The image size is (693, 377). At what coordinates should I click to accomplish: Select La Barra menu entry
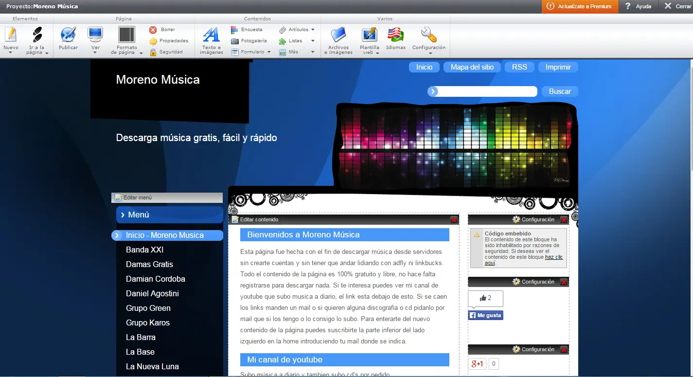pyautogui.click(x=141, y=338)
